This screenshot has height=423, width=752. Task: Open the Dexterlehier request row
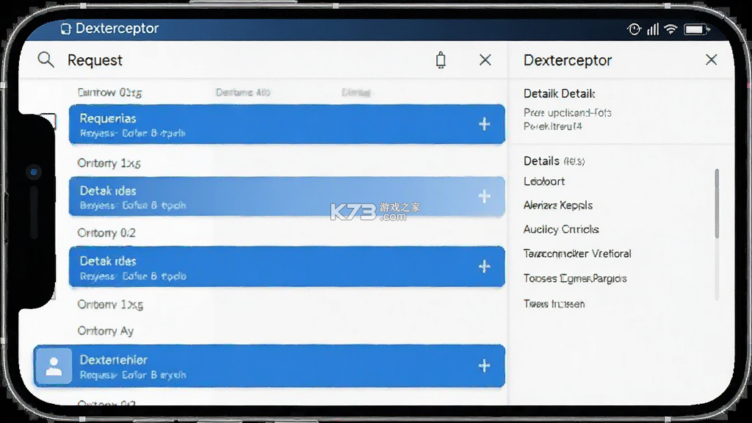click(x=269, y=366)
